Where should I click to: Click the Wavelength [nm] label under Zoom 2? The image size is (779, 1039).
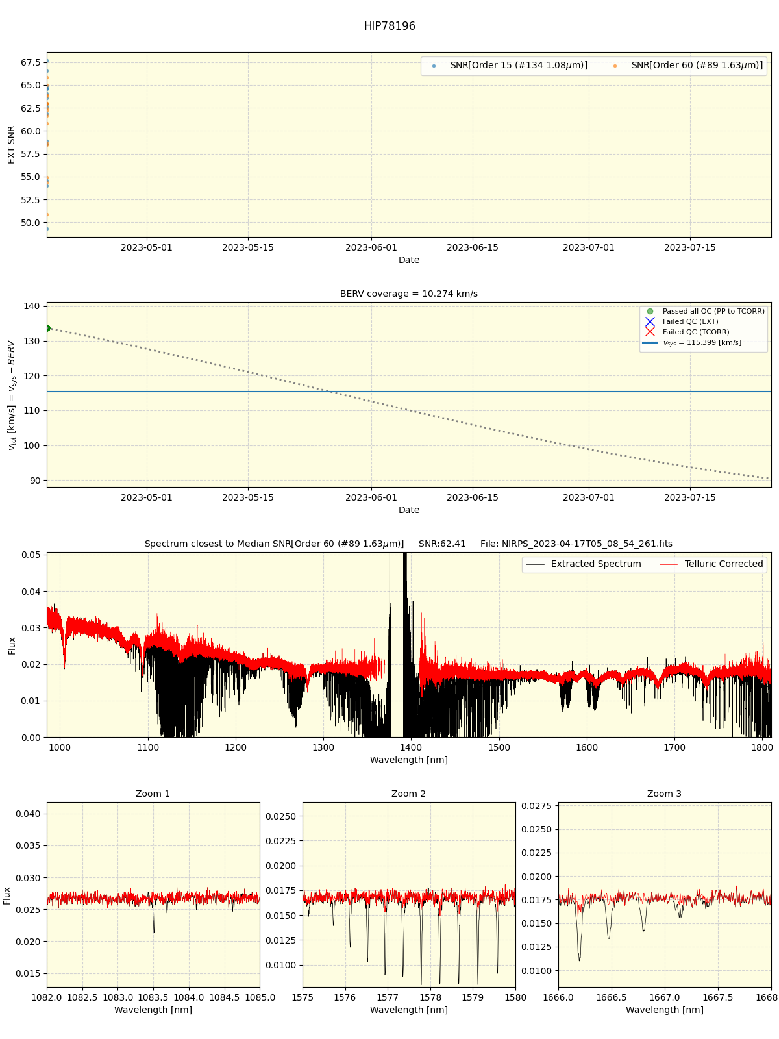(x=409, y=1010)
